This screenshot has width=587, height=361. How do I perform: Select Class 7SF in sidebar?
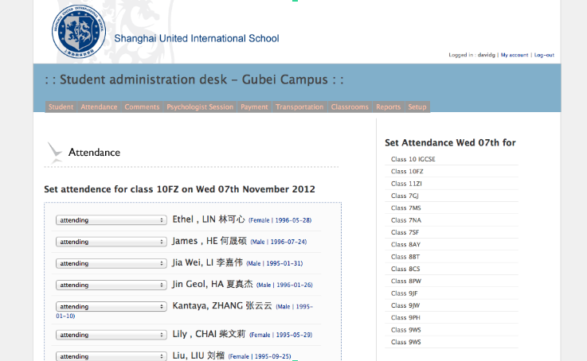405,232
